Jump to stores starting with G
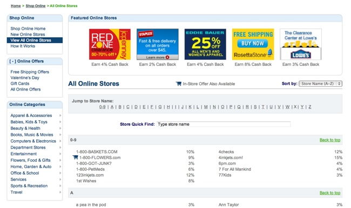Viewport: 351px width, 208px height. (160, 107)
